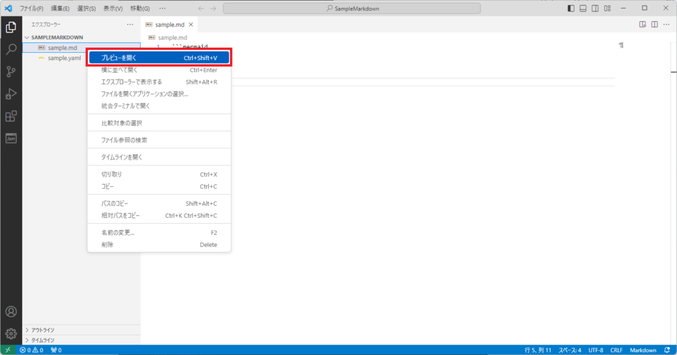This screenshot has width=677, height=355.
Task: Click the SampleMarkdown command center search box
Action: [352, 8]
